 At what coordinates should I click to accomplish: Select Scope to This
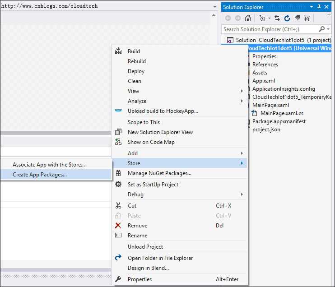180,122
